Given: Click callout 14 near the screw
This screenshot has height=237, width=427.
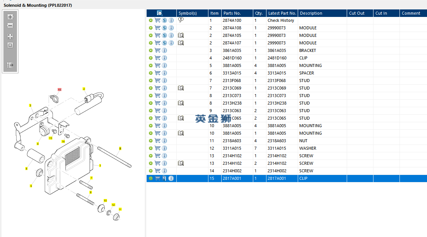Looking at the screenshot, I should point(63,141).
